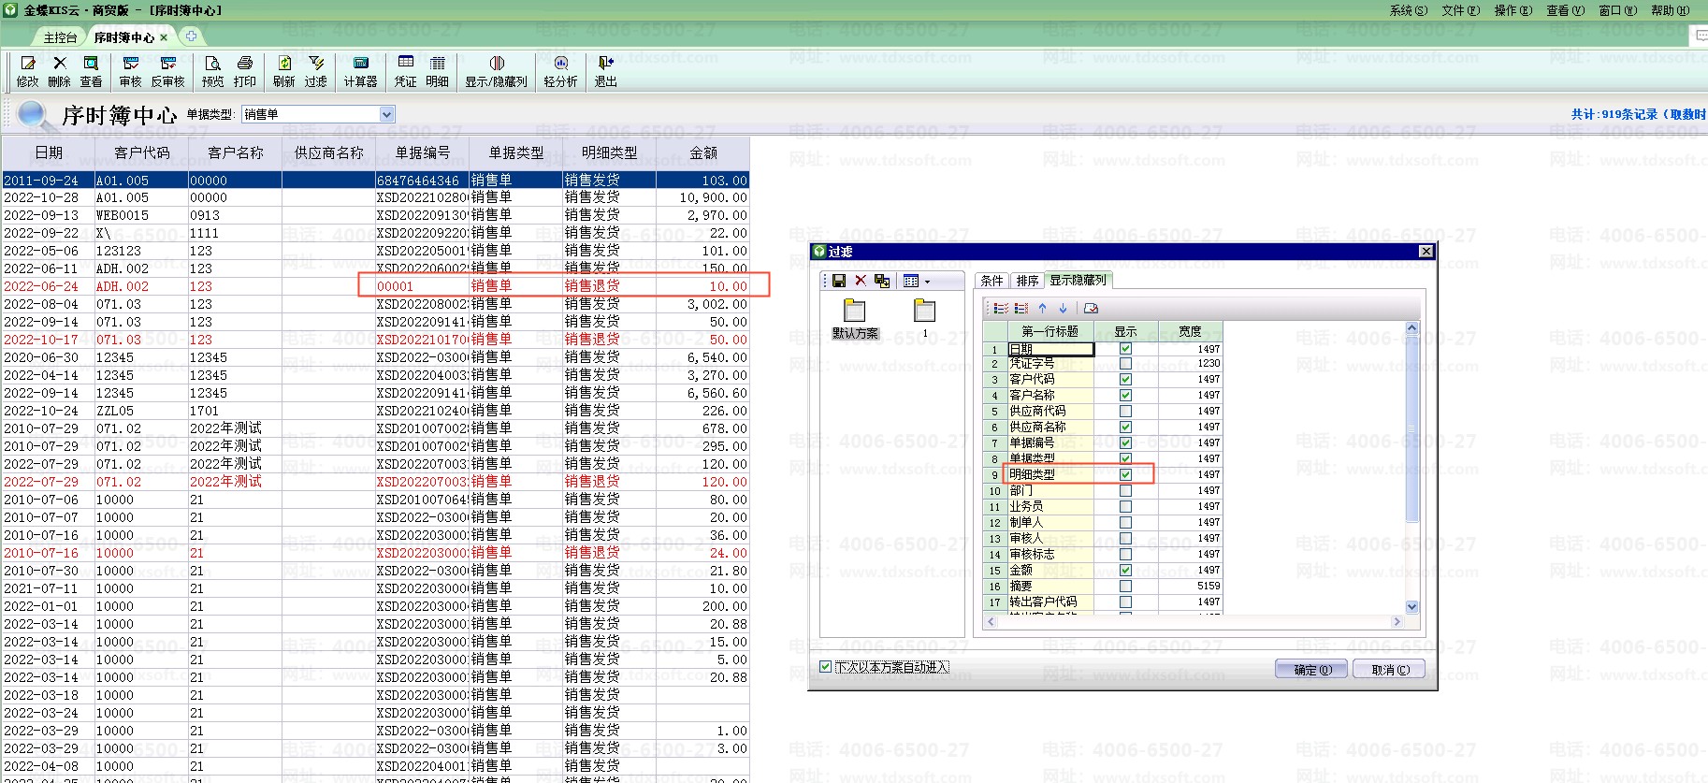Toggle the 客户代码 display checkbox

[1125, 379]
